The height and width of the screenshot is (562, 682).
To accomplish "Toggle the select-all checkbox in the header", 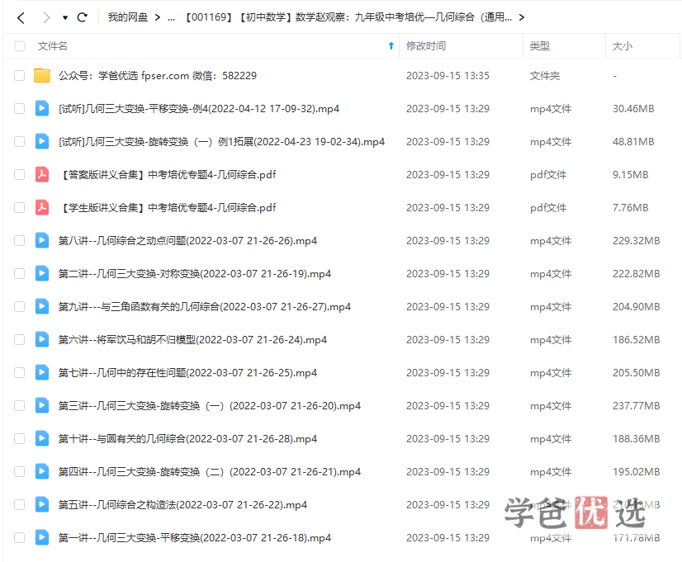I will coord(20,46).
